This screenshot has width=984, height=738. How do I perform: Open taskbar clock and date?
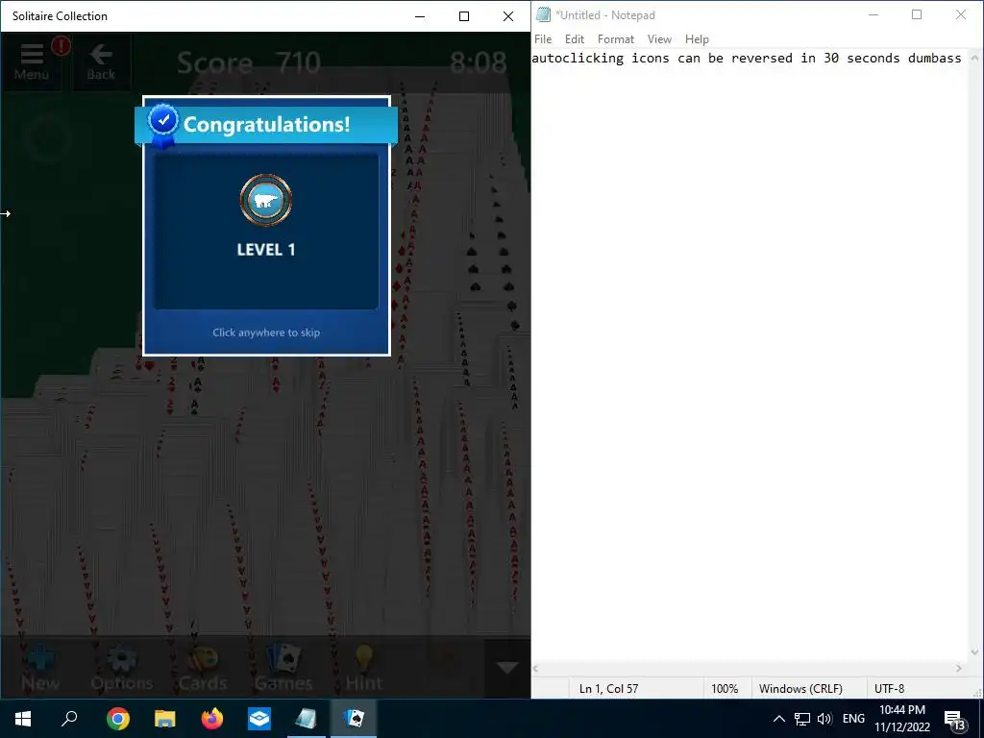pyautogui.click(x=902, y=719)
